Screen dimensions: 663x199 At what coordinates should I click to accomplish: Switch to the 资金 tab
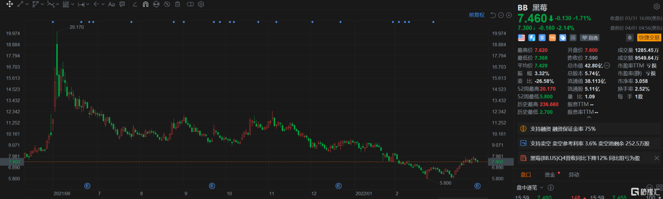coord(550,175)
